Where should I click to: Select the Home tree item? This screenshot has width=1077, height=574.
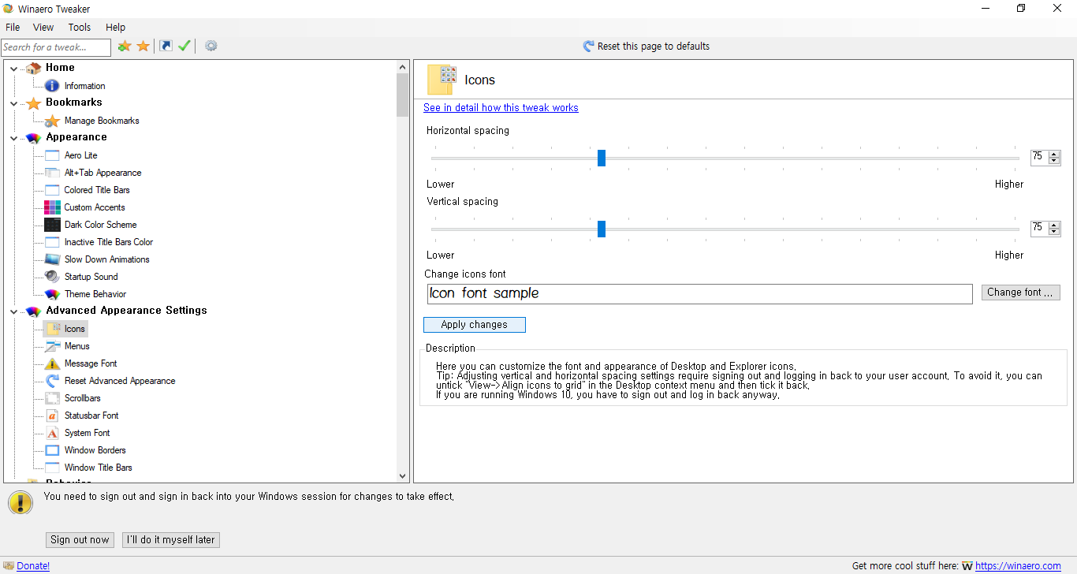[60, 68]
